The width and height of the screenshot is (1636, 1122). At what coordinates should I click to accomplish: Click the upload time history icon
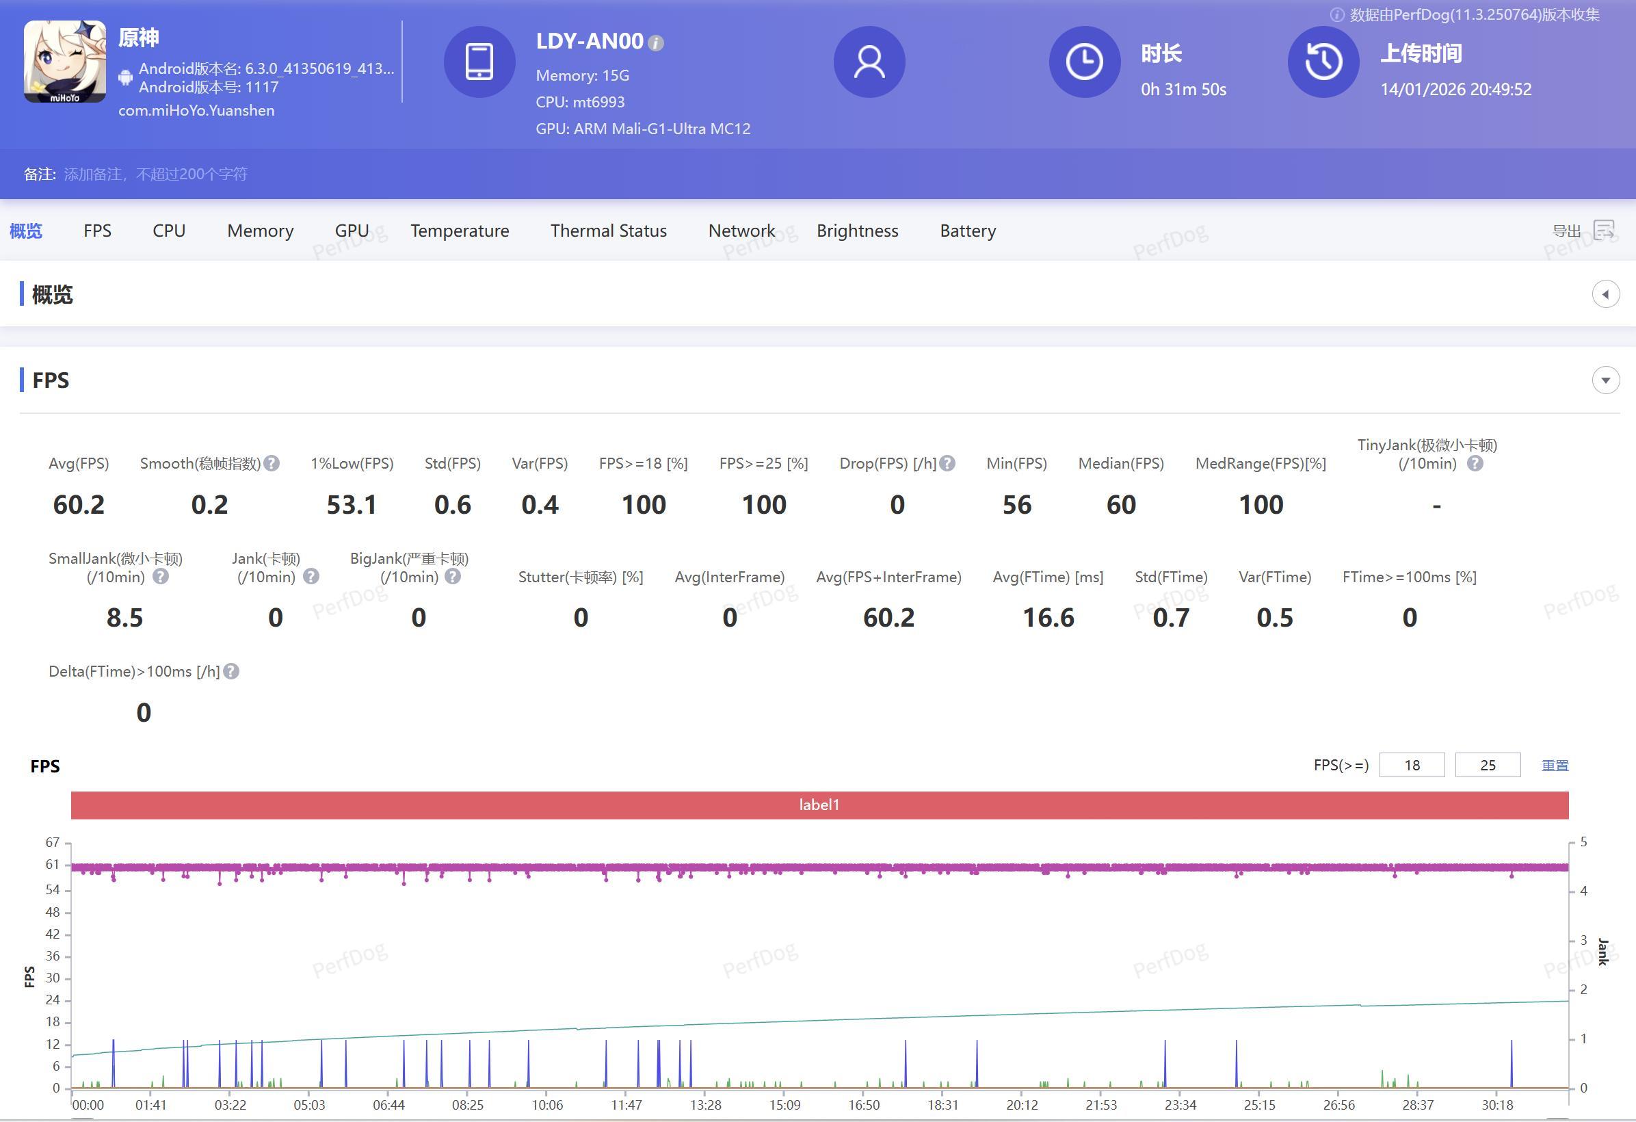1323,62
